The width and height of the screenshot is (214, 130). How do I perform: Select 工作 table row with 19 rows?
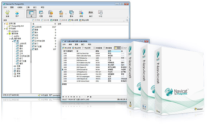pos(44,38)
